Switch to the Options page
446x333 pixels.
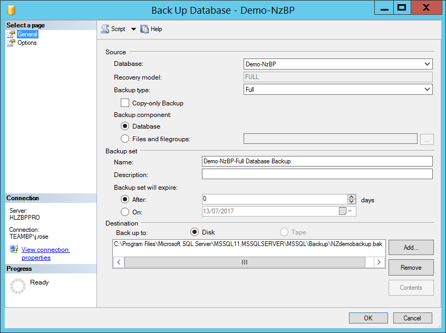27,43
